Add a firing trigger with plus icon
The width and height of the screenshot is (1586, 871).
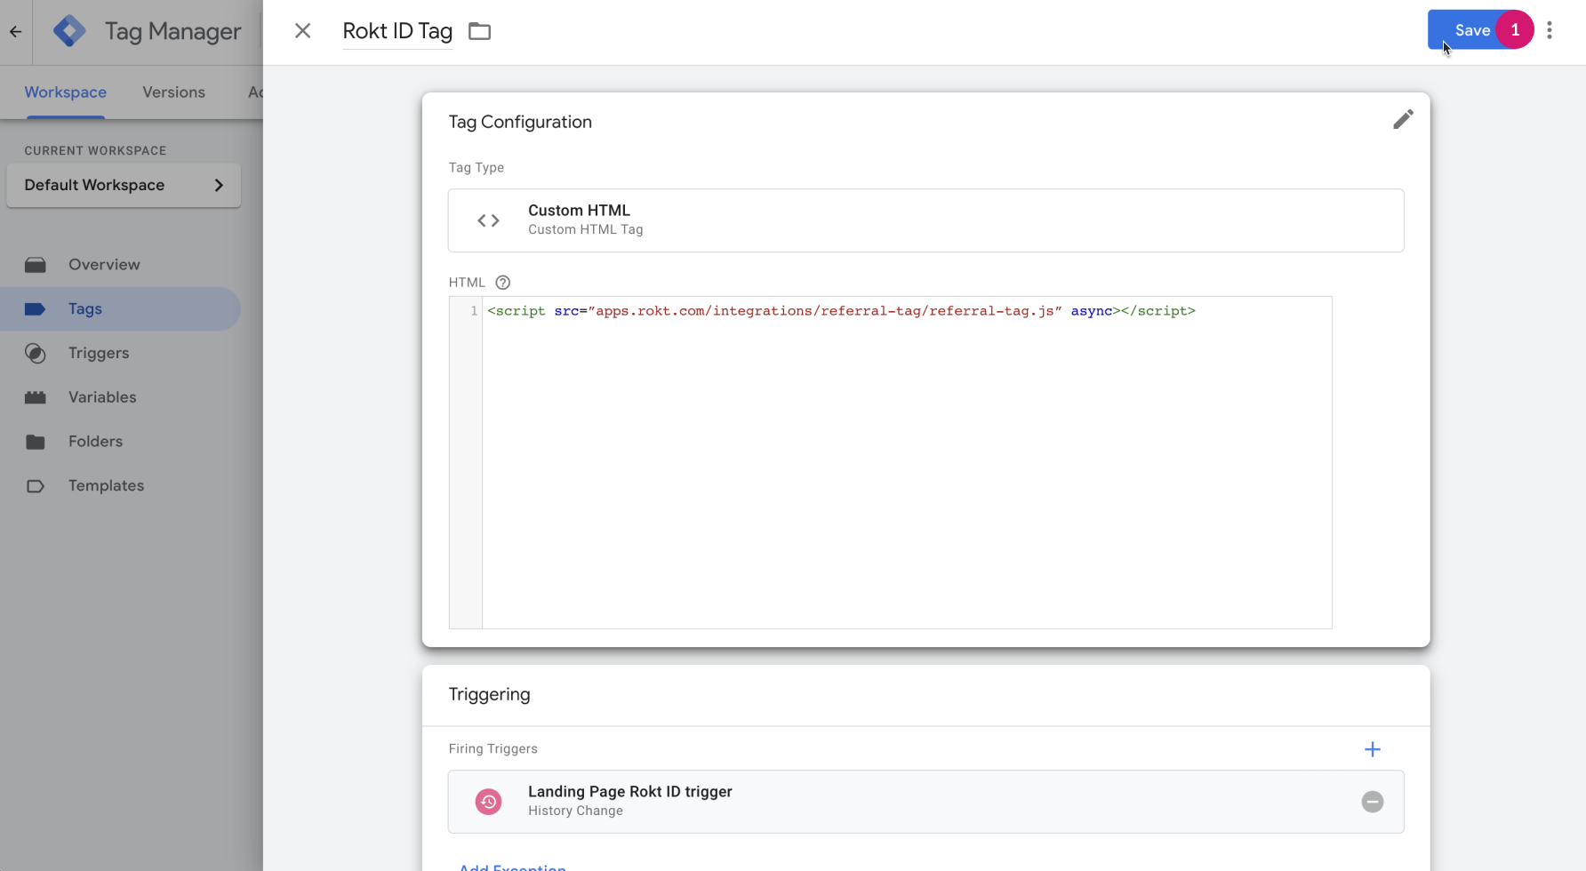pyautogui.click(x=1373, y=749)
